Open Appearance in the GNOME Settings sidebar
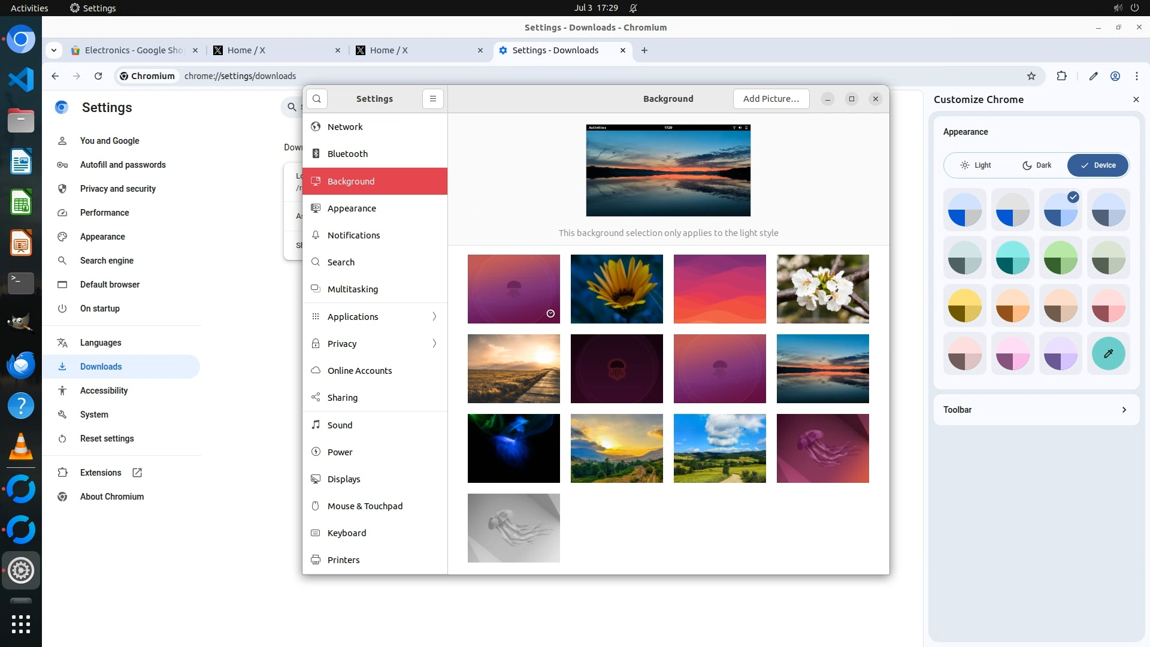Viewport: 1150px width, 647px height. (x=352, y=208)
